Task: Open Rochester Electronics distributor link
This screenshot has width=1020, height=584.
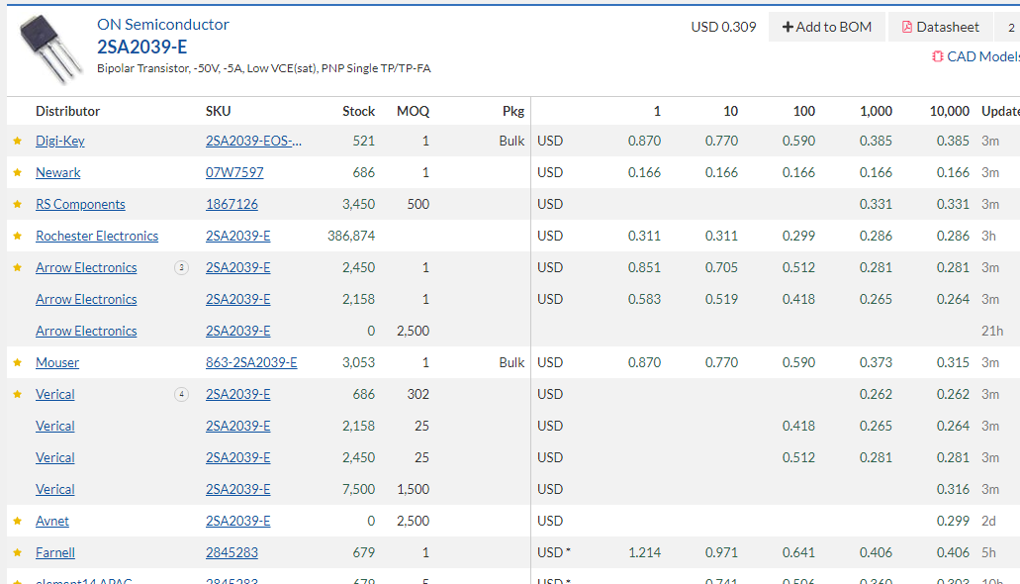Action: click(x=97, y=236)
